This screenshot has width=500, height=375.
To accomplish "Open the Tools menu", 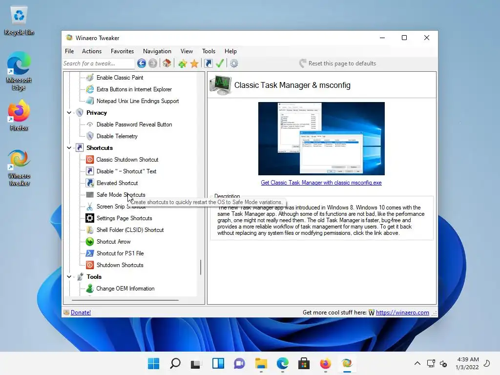I will (x=208, y=51).
